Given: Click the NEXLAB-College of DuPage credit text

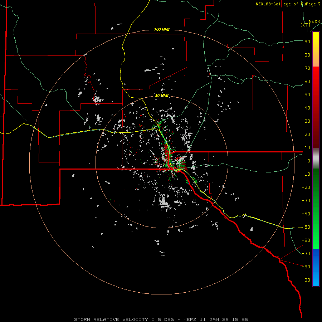Looking at the screenshot, I should (288, 4).
